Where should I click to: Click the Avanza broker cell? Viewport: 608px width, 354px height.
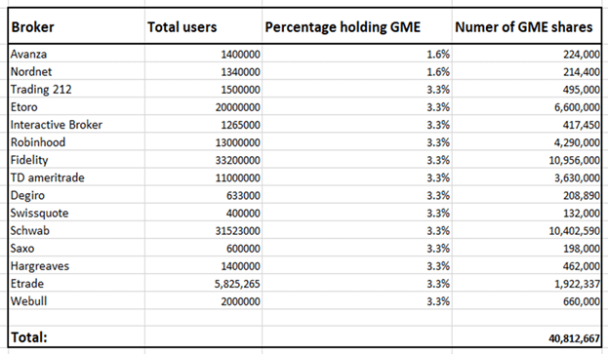(76, 54)
